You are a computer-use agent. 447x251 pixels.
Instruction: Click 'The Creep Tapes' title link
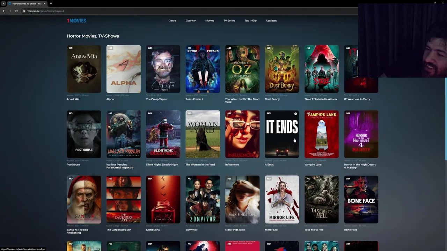pyautogui.click(x=156, y=99)
